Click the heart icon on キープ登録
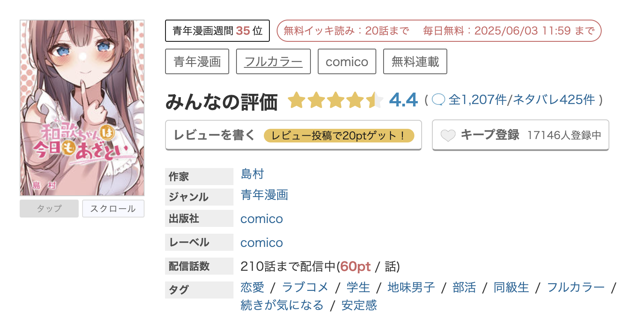The image size is (644, 325). pos(449,135)
